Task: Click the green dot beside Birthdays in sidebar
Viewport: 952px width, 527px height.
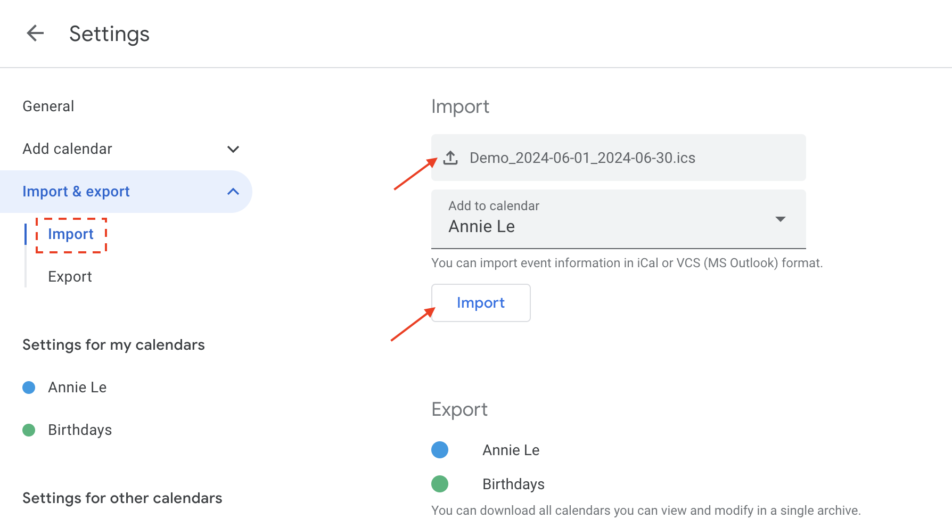Action: click(29, 430)
